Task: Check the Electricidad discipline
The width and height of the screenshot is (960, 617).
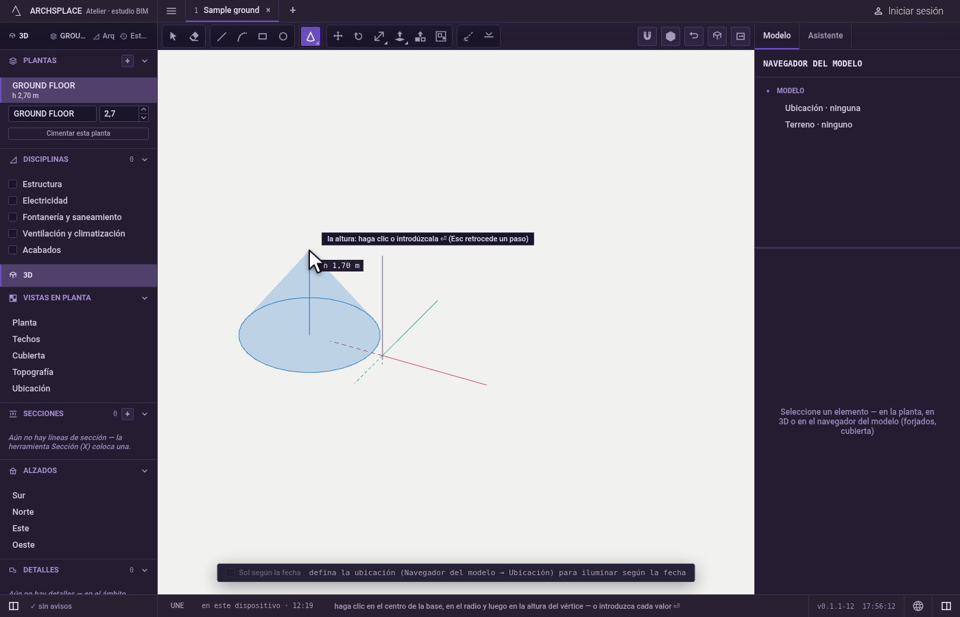Action: click(12, 200)
